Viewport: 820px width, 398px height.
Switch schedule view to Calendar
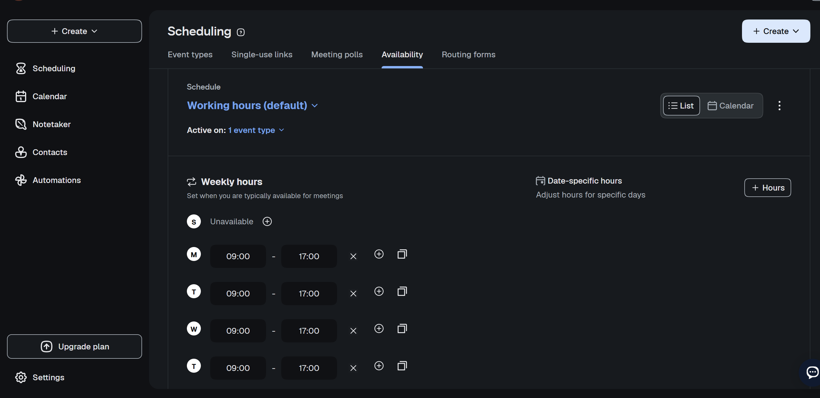click(730, 106)
